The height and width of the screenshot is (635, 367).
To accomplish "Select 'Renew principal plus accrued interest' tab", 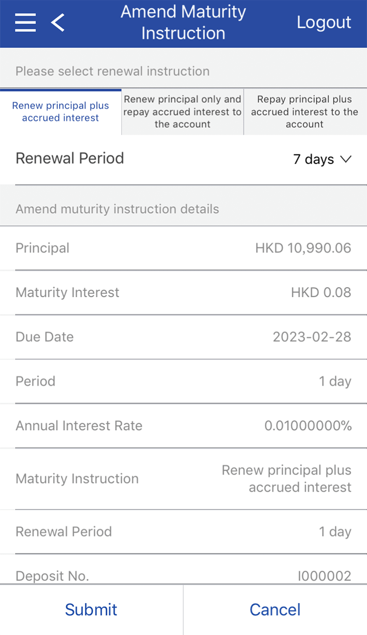I will (x=61, y=112).
